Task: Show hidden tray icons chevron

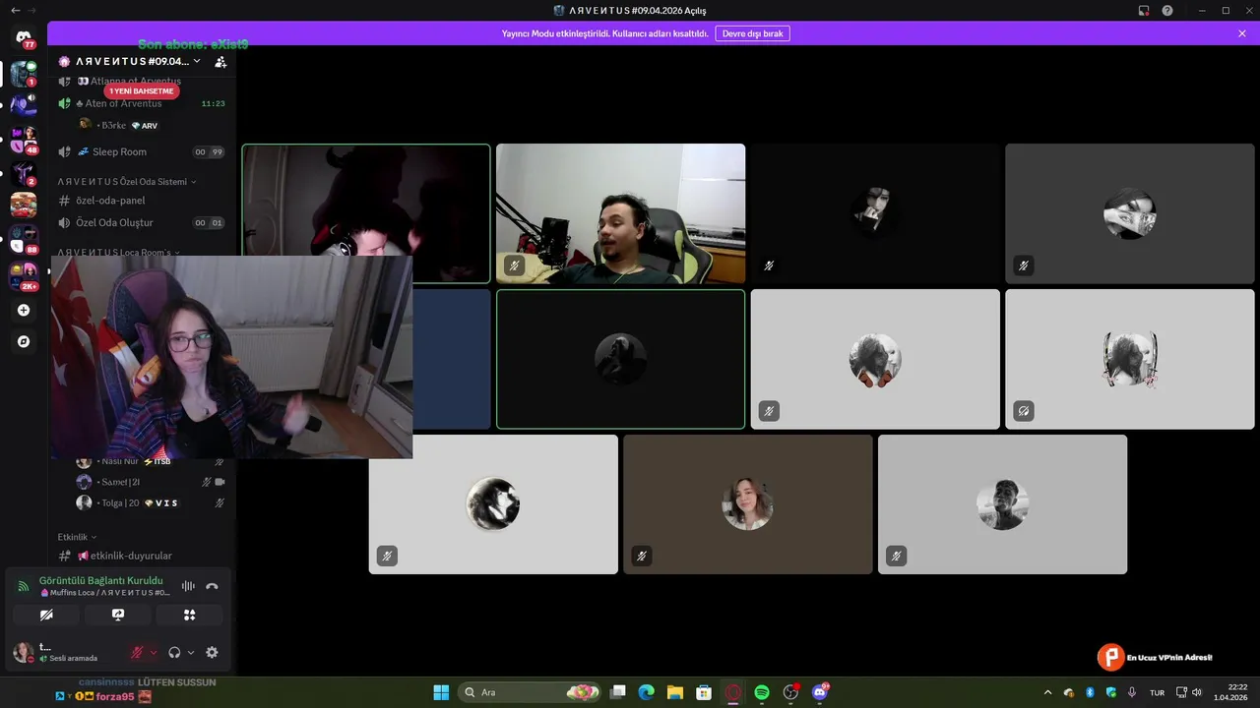Action: pyautogui.click(x=1047, y=692)
